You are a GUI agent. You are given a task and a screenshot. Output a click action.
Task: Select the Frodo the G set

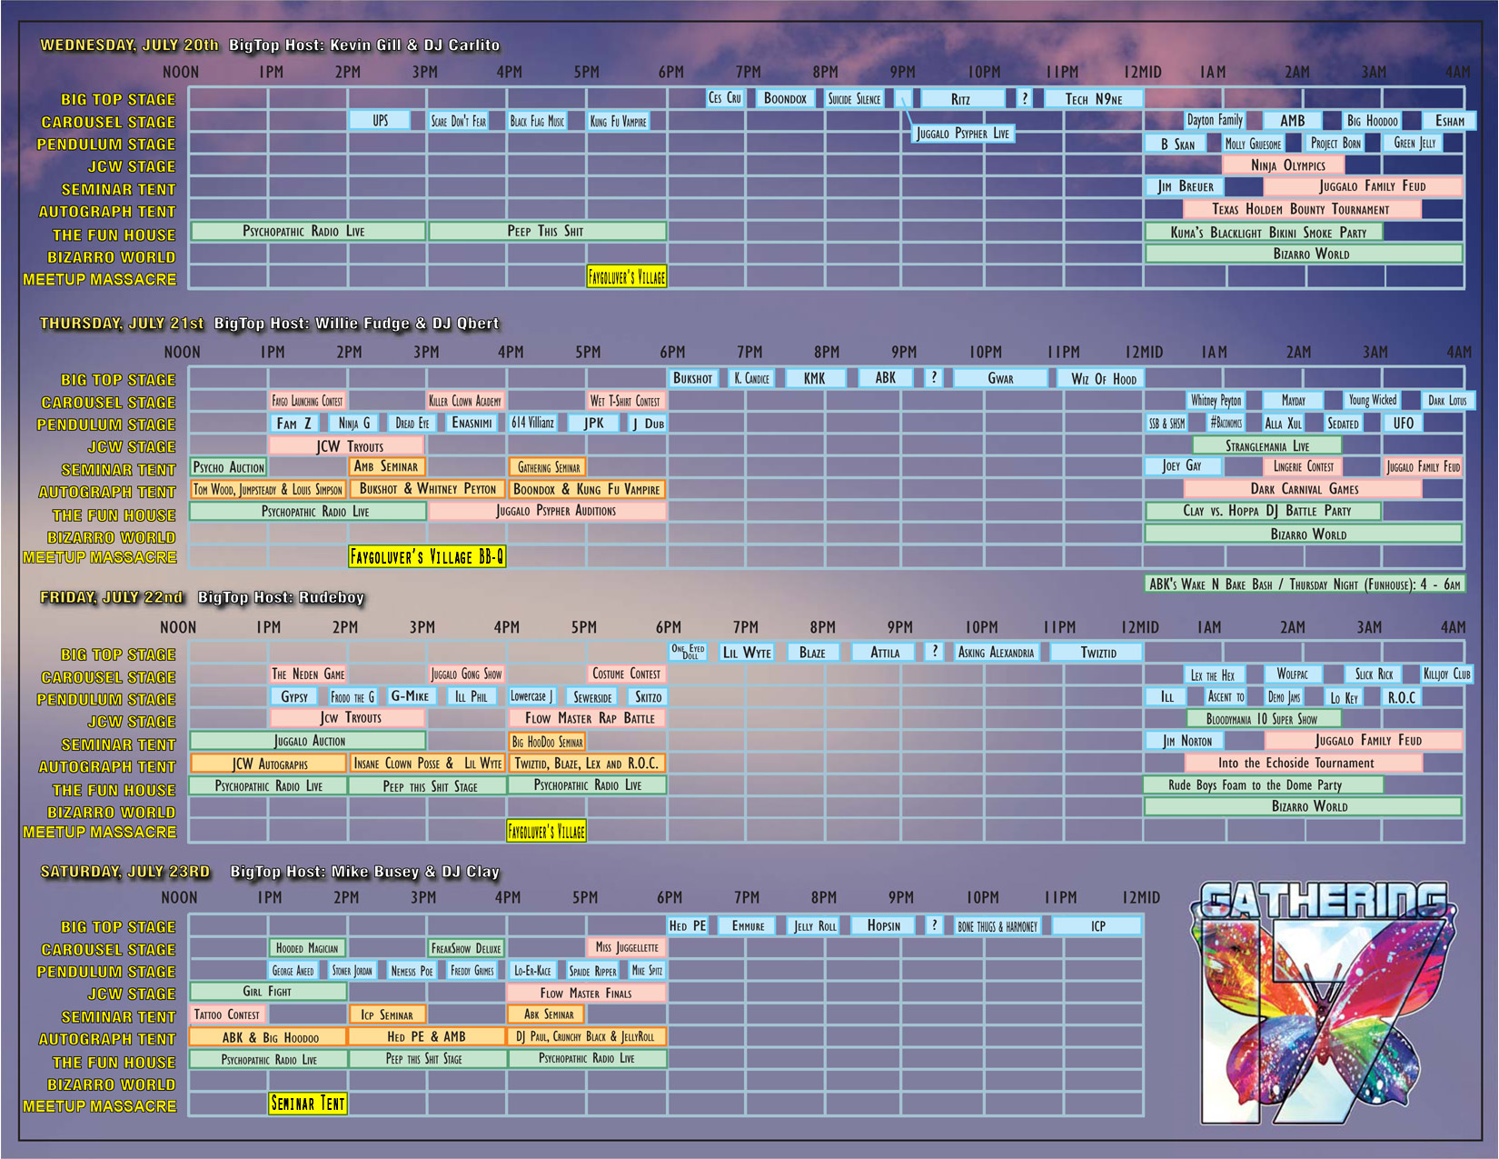(x=352, y=696)
